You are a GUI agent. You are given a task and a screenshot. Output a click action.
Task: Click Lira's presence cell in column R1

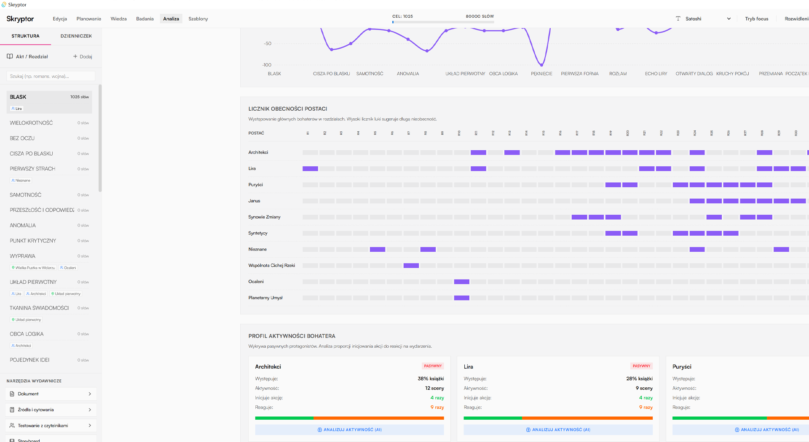(310, 169)
